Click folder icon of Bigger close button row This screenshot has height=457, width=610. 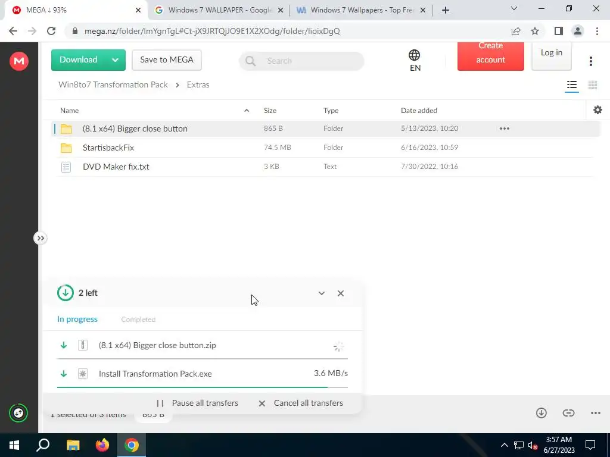pos(66,129)
